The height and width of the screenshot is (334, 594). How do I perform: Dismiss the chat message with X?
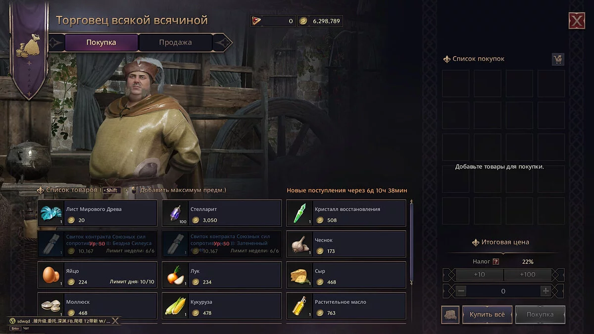115,321
